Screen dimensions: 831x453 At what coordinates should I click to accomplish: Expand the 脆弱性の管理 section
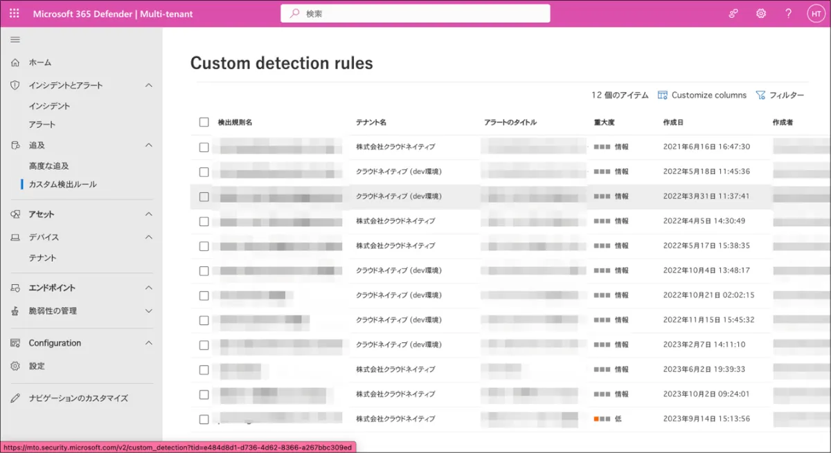[x=148, y=311]
